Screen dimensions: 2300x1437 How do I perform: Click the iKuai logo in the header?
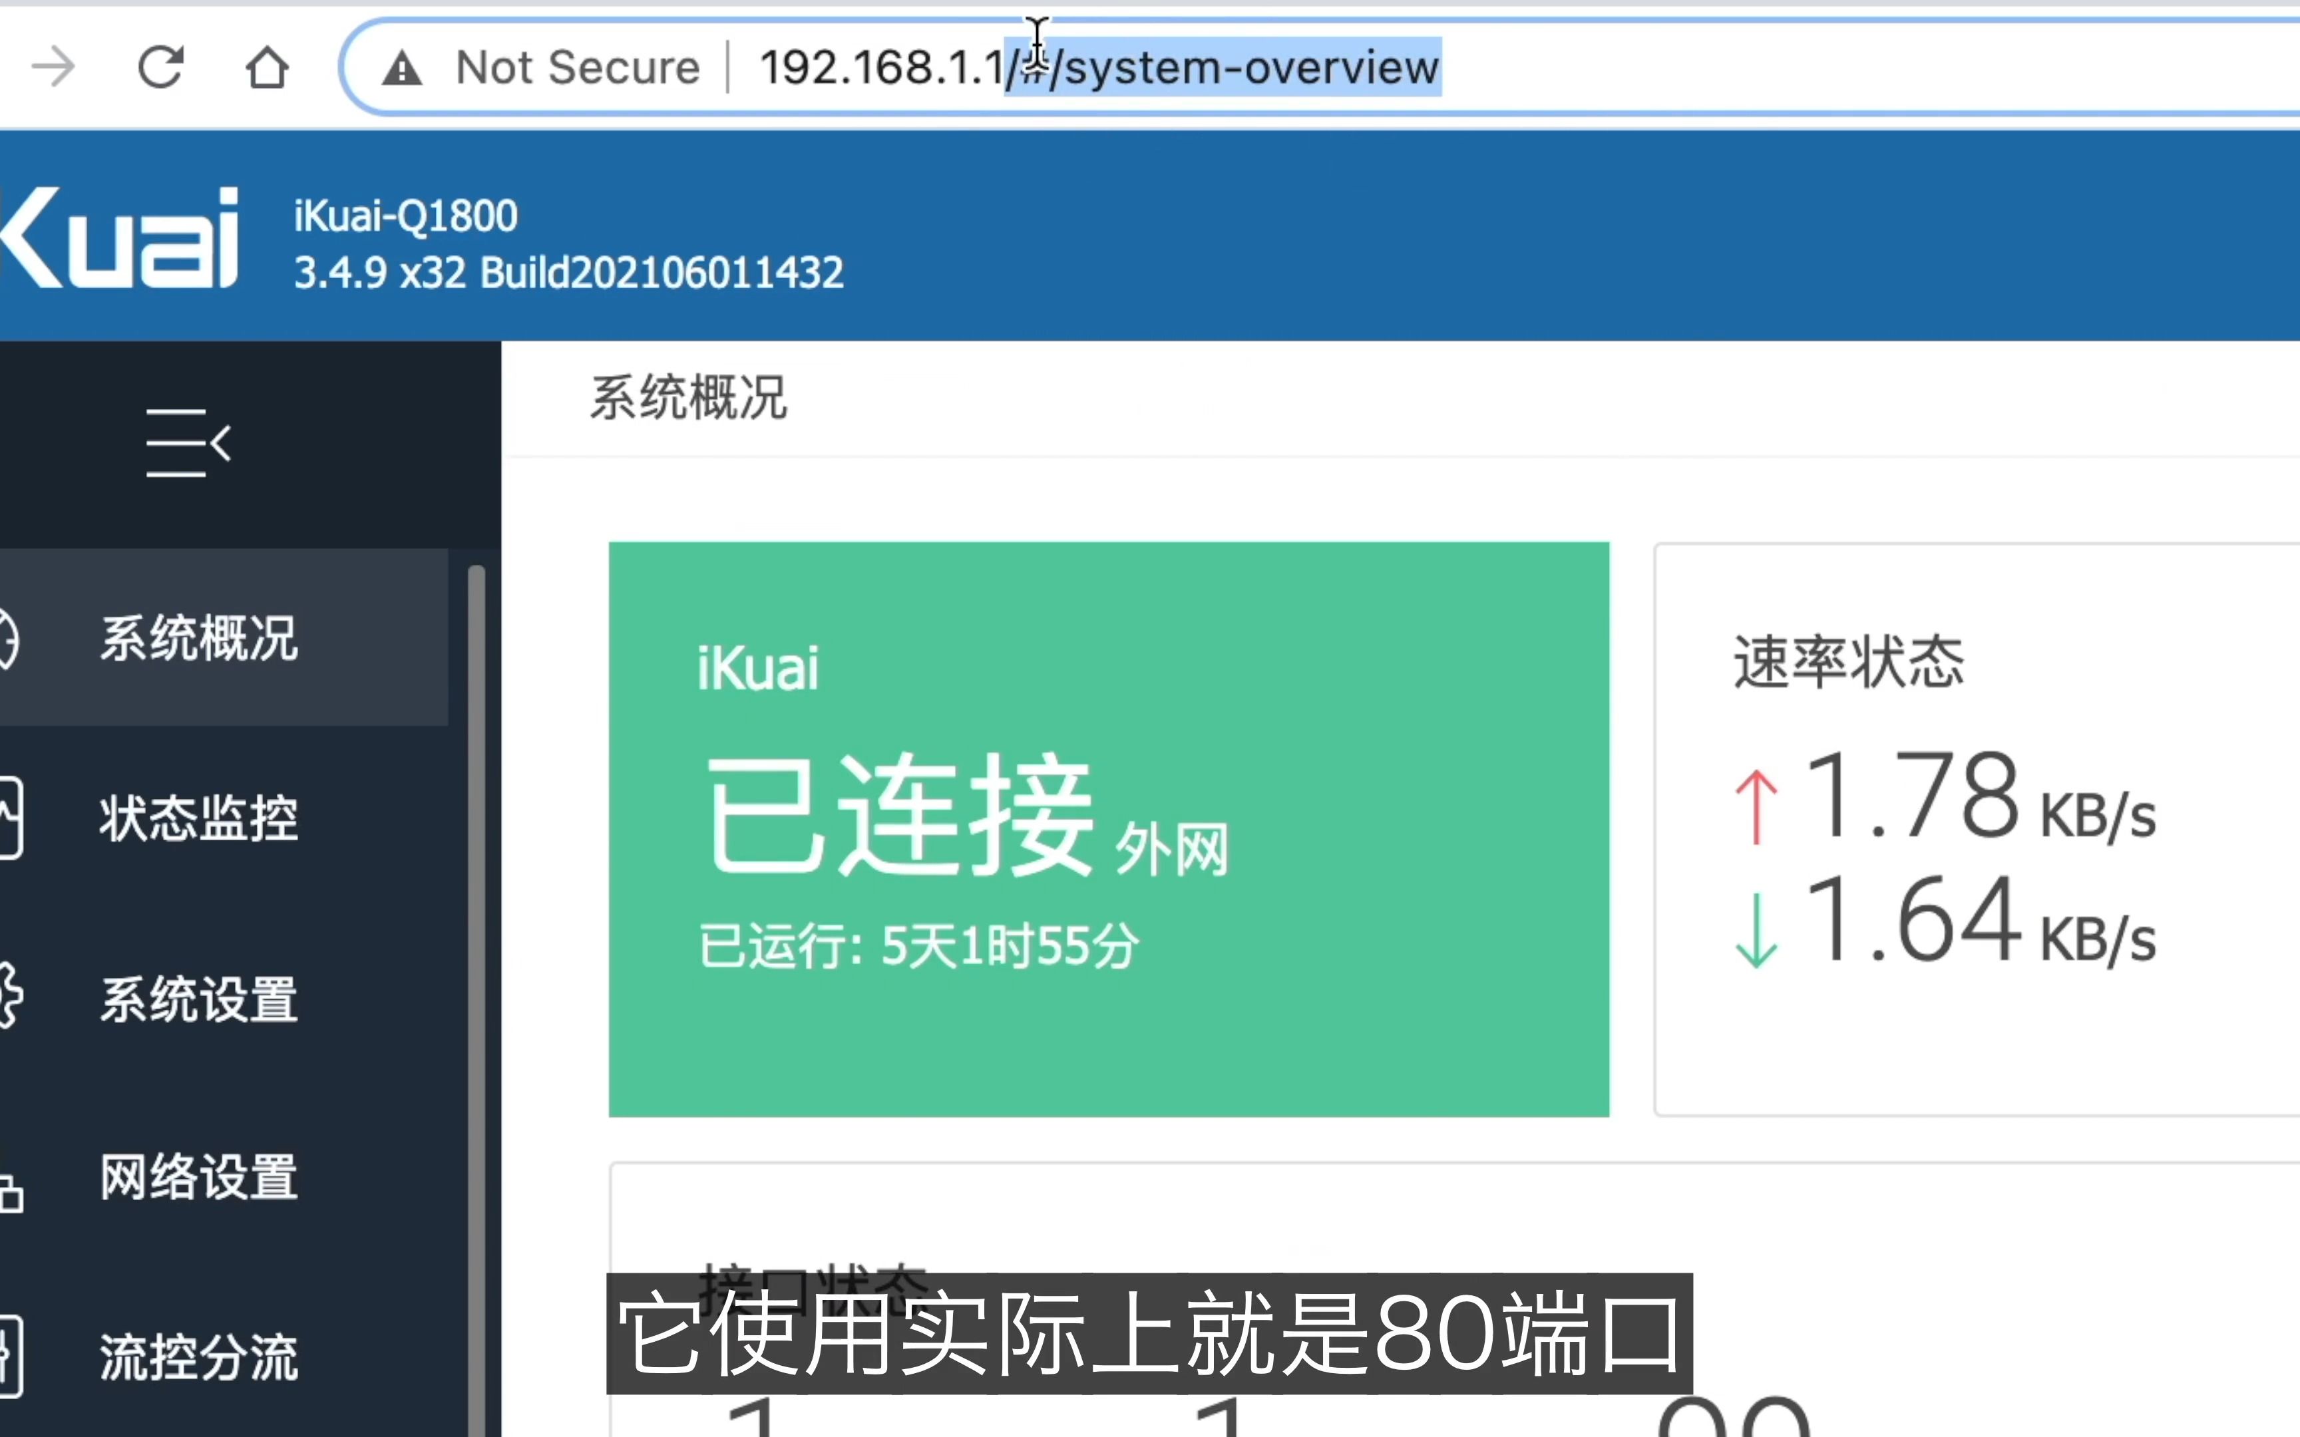pos(118,237)
